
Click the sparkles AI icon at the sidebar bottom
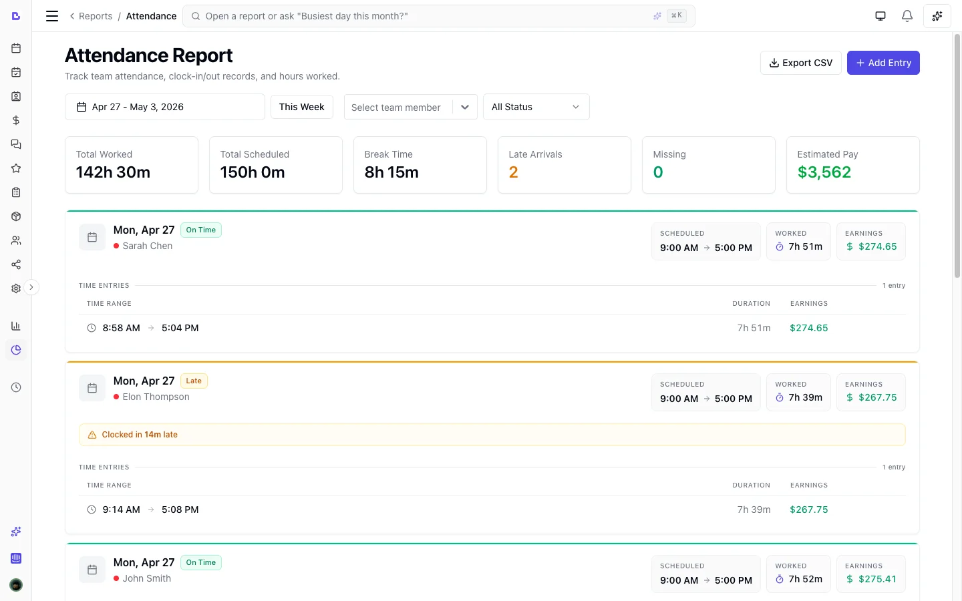pyautogui.click(x=16, y=532)
